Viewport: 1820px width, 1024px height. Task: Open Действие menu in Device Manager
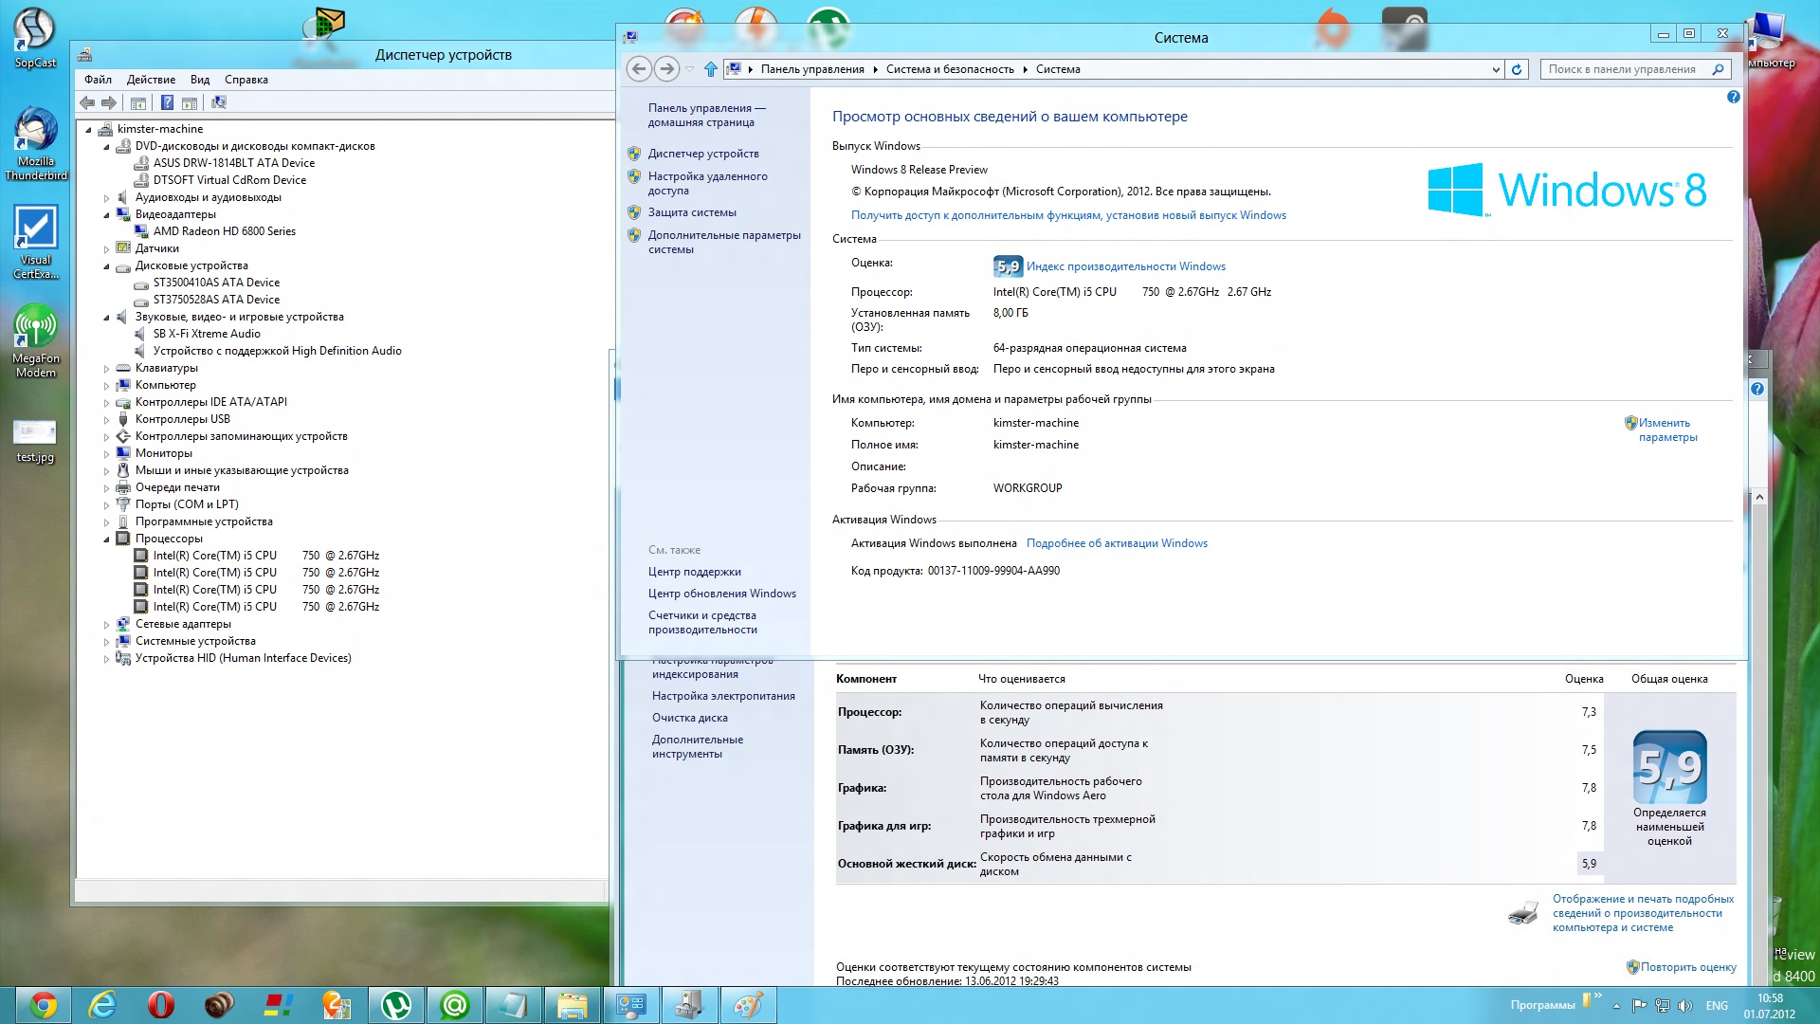(151, 80)
